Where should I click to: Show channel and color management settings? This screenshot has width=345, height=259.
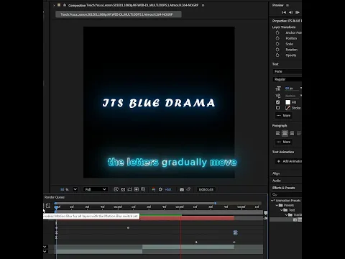coord(154,189)
